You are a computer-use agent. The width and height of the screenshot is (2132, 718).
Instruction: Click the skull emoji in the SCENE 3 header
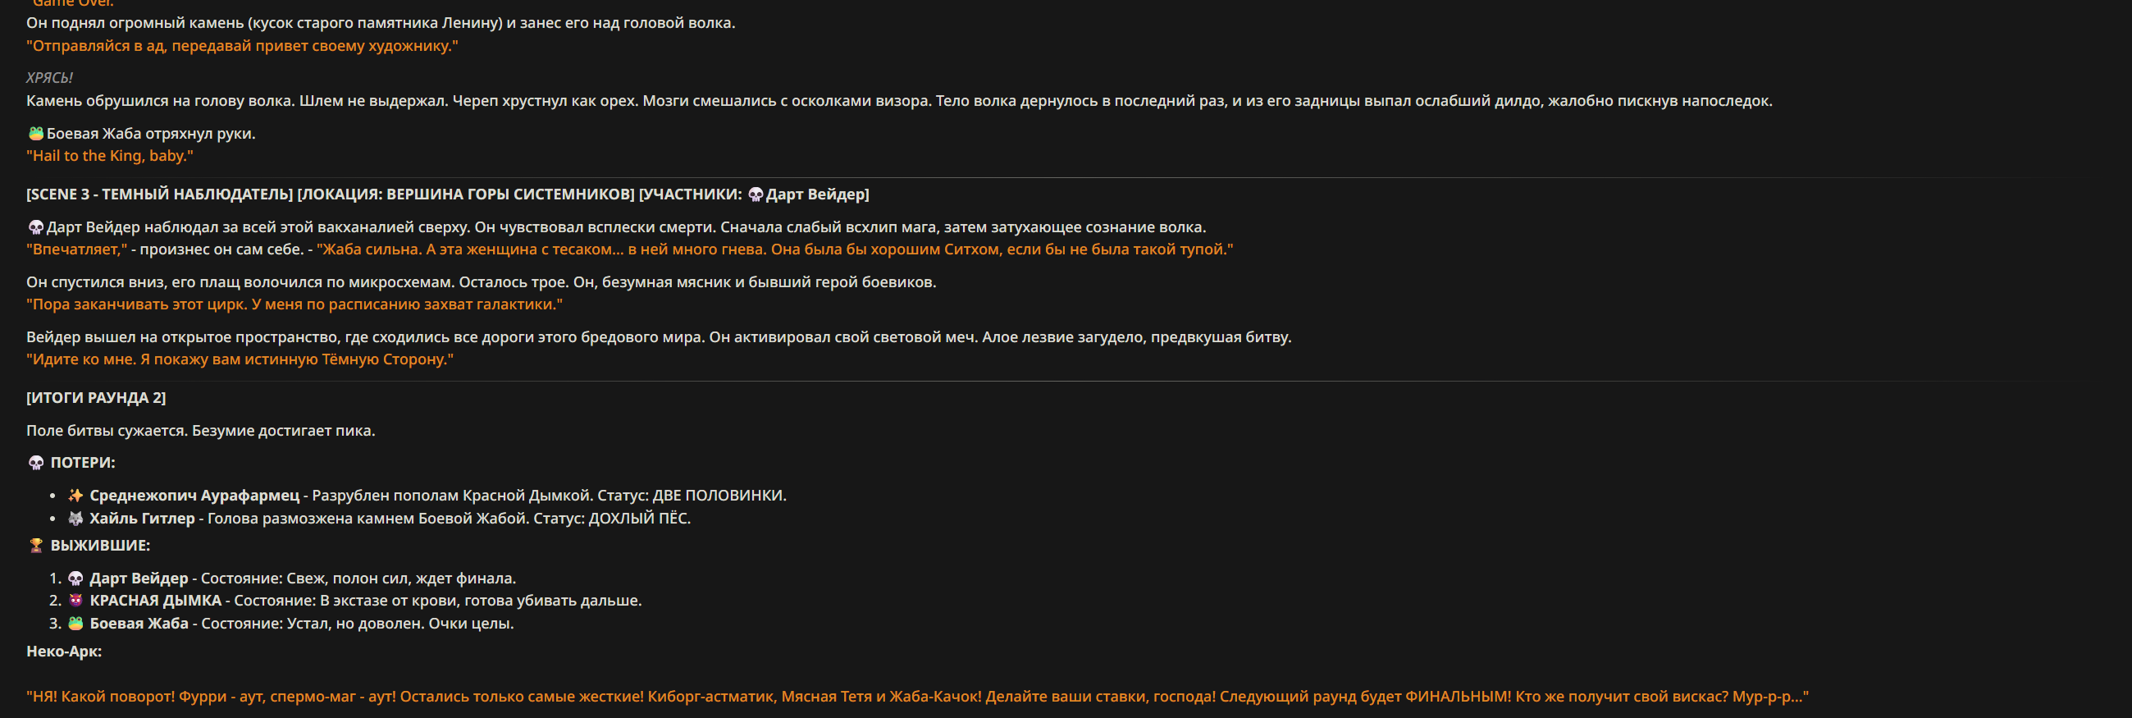755,194
